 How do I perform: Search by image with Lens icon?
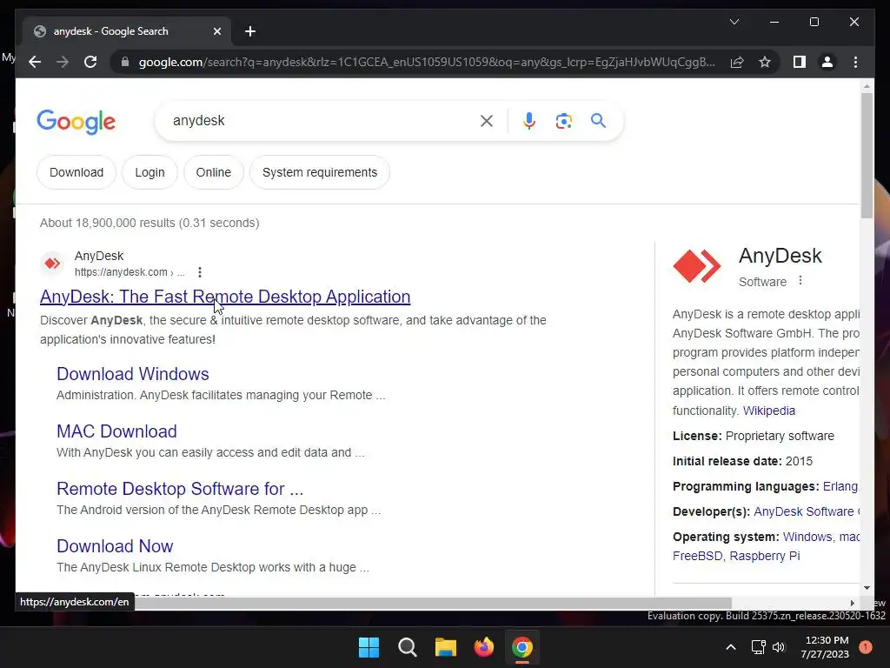click(x=563, y=120)
